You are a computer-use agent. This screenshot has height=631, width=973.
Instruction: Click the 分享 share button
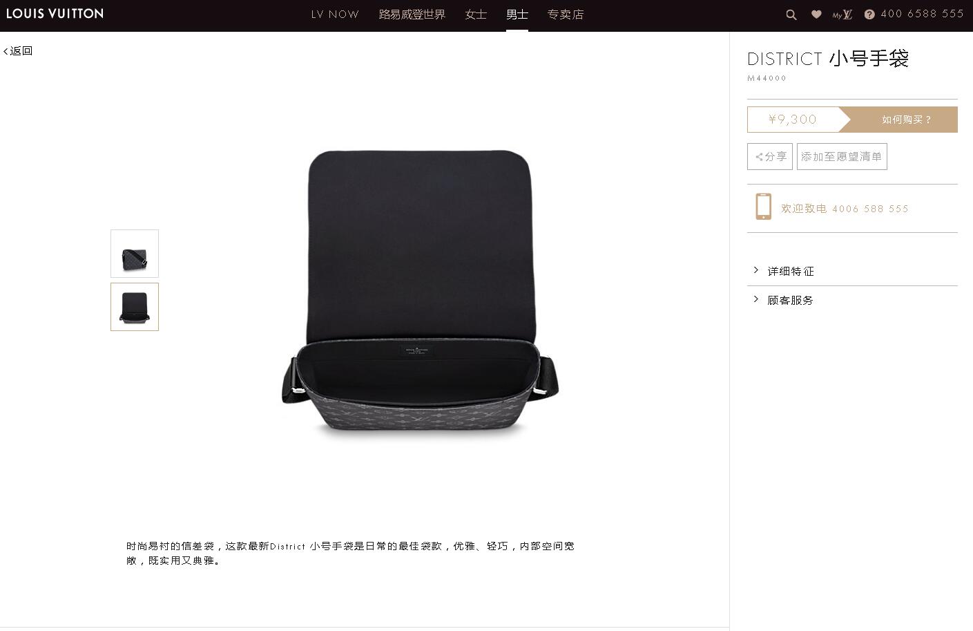770,156
